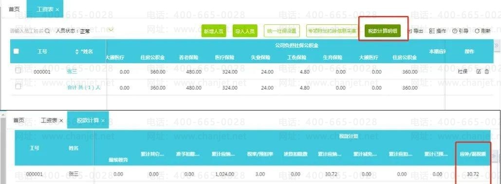Screen dimensions: 501x184
Task: Switch to the 首页 tab in the 税款计算 screen
Action: 19,120
